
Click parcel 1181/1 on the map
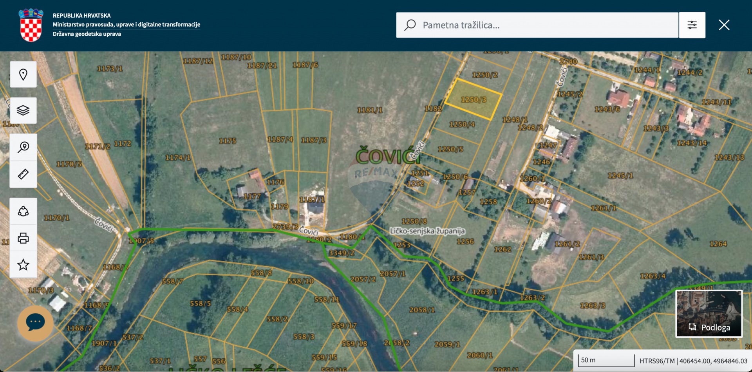pos(369,110)
